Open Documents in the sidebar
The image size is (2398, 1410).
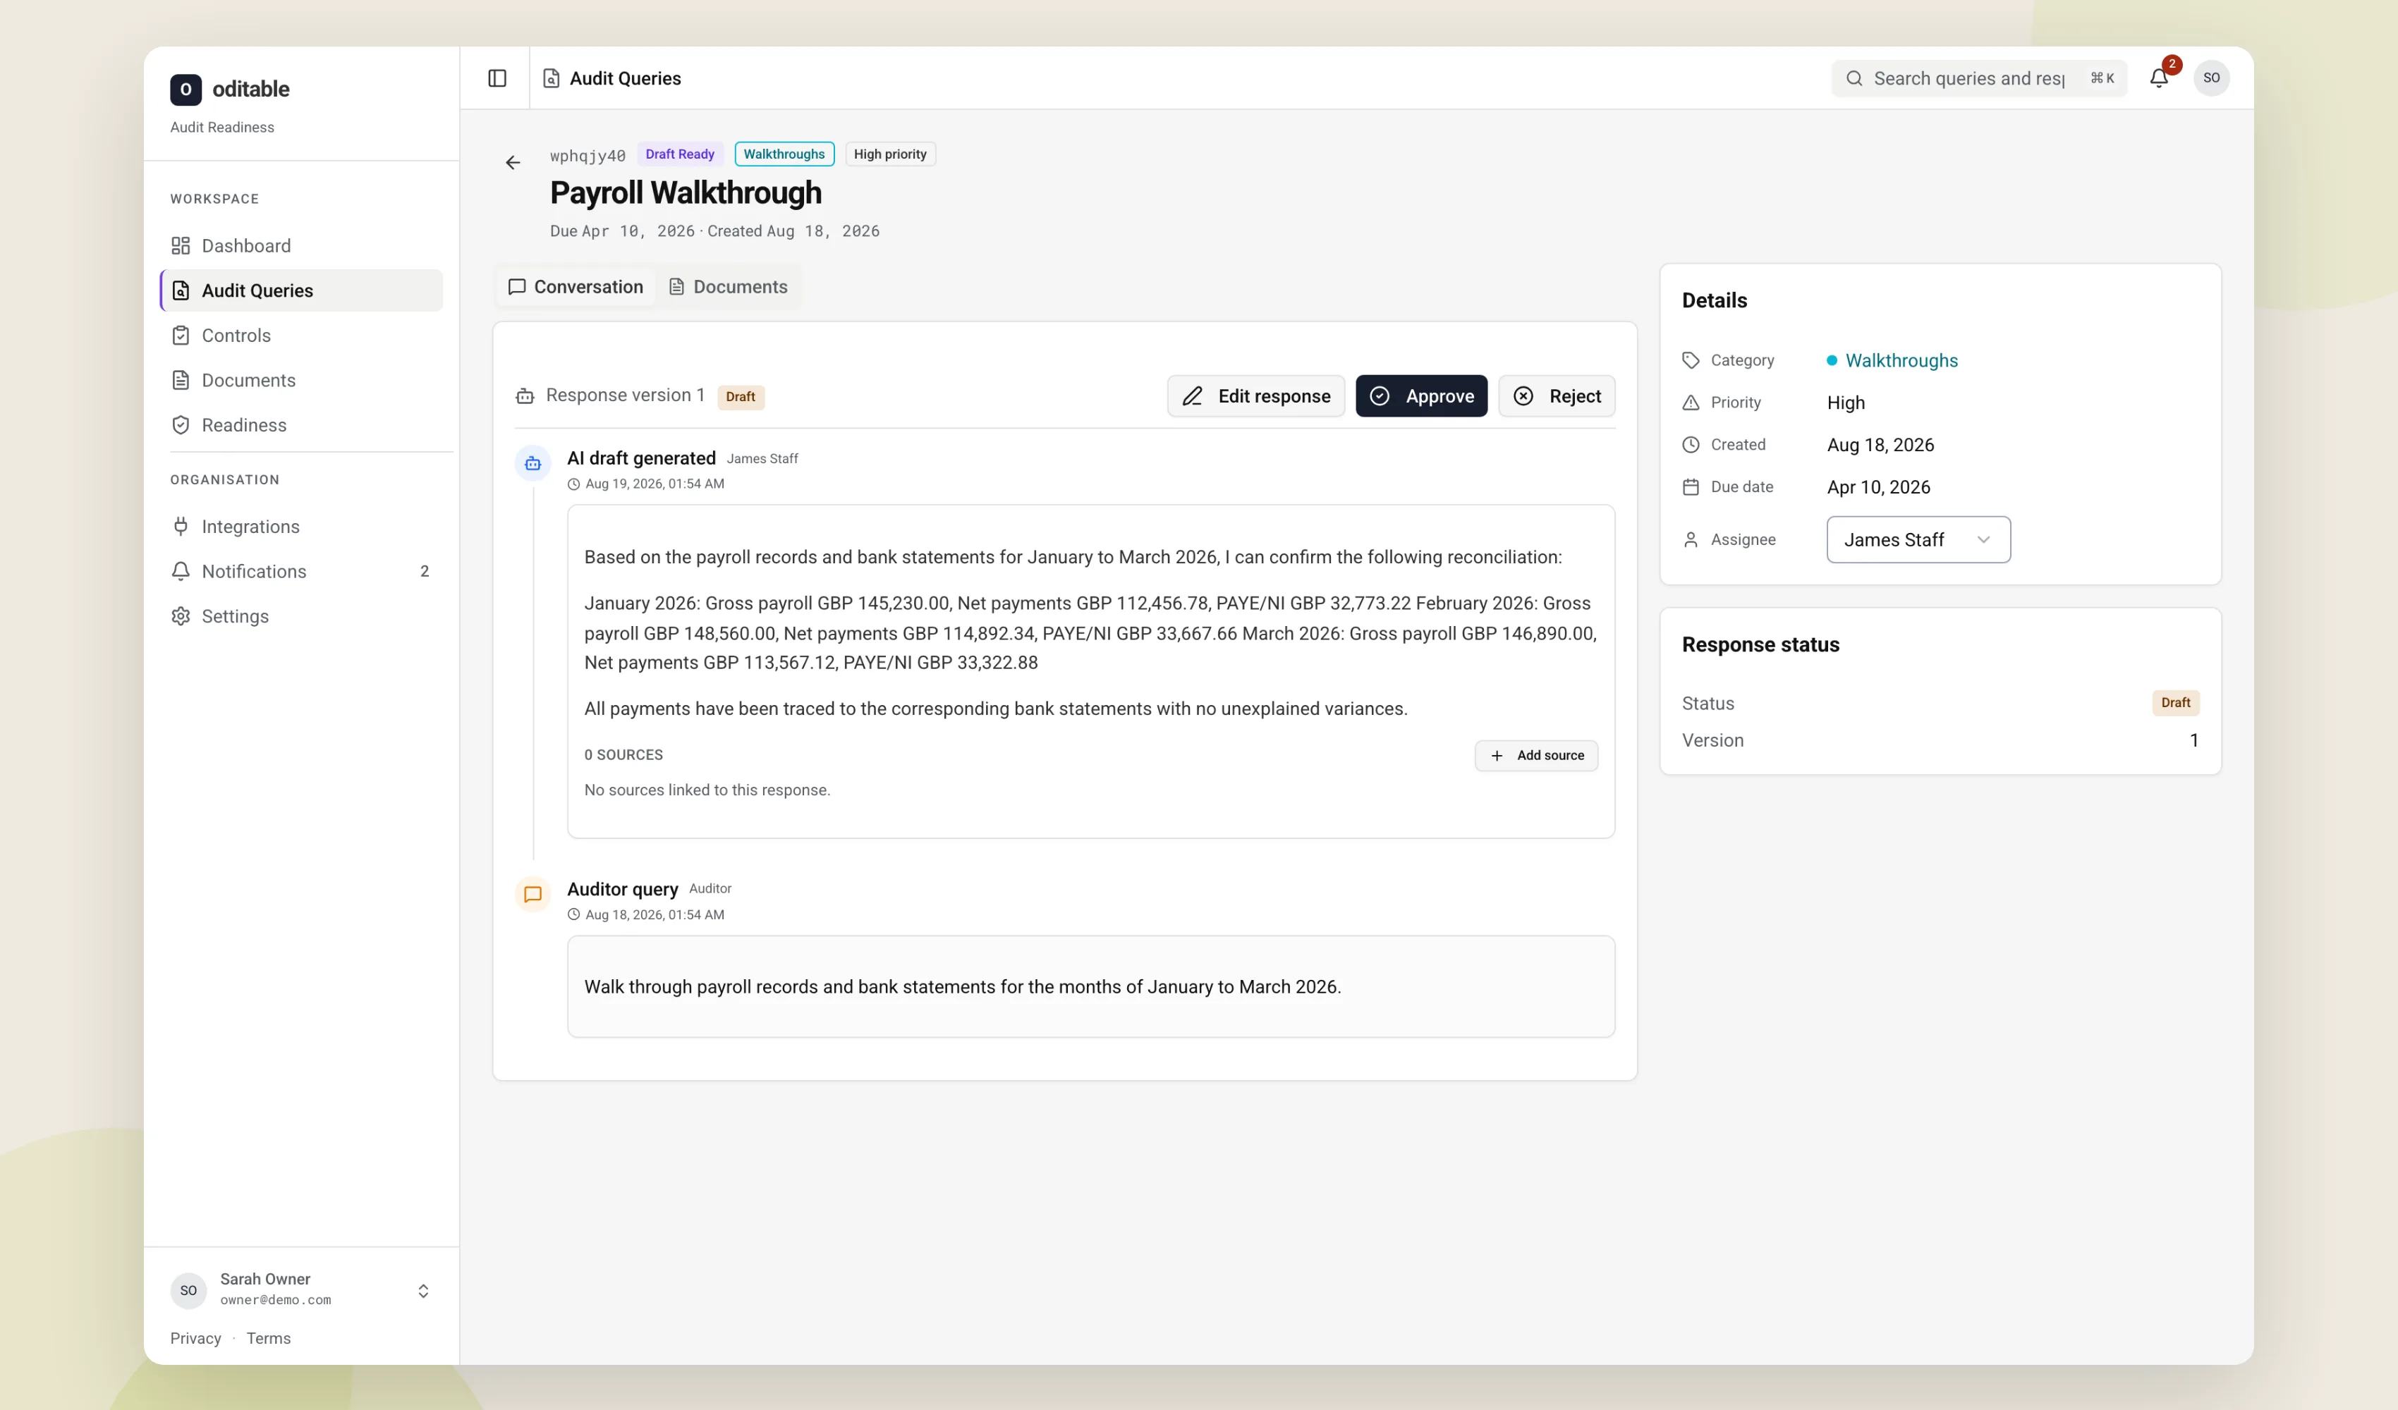[x=302, y=379]
